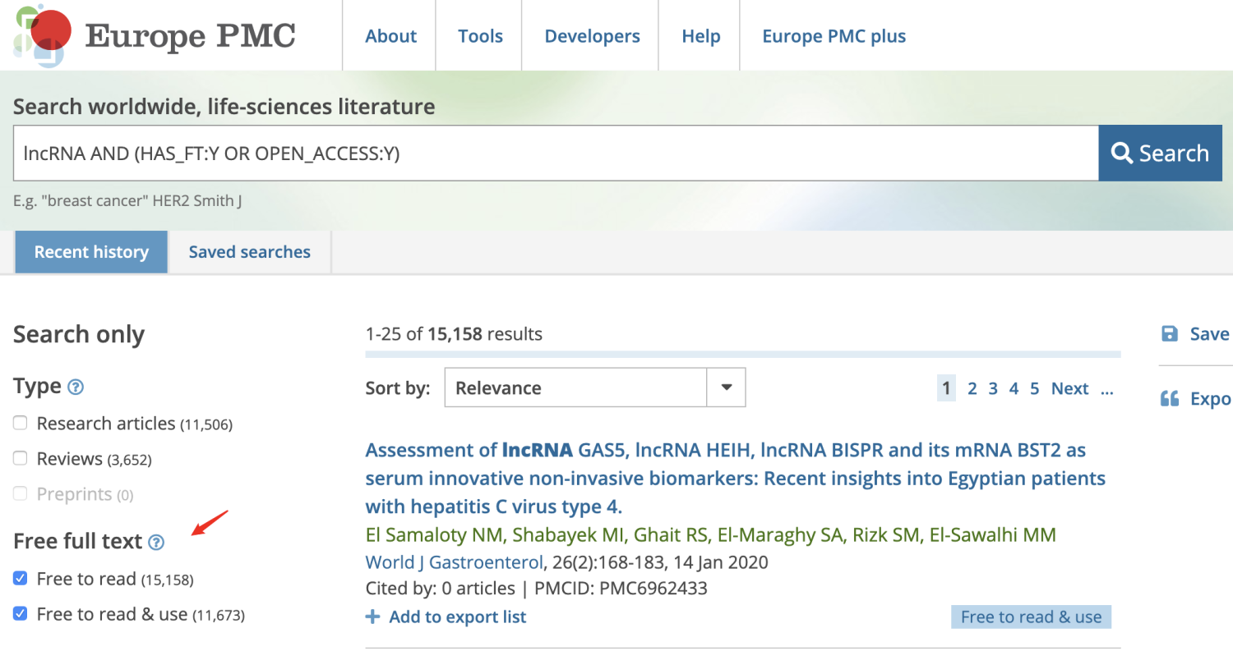The height and width of the screenshot is (651, 1233).
Task: Open the Sort by Relevance dropdown
Action: (x=595, y=387)
